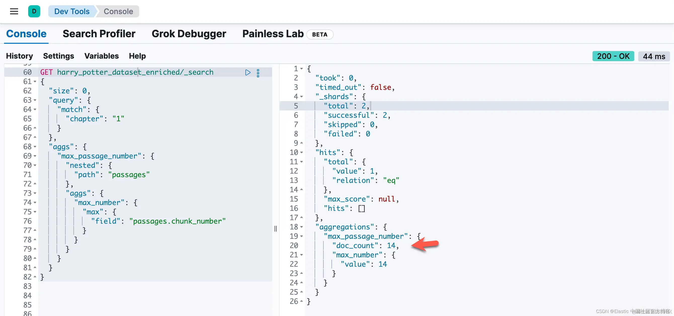Collapse the outer aggs block at line 68
The image size is (674, 316).
[x=35, y=147]
